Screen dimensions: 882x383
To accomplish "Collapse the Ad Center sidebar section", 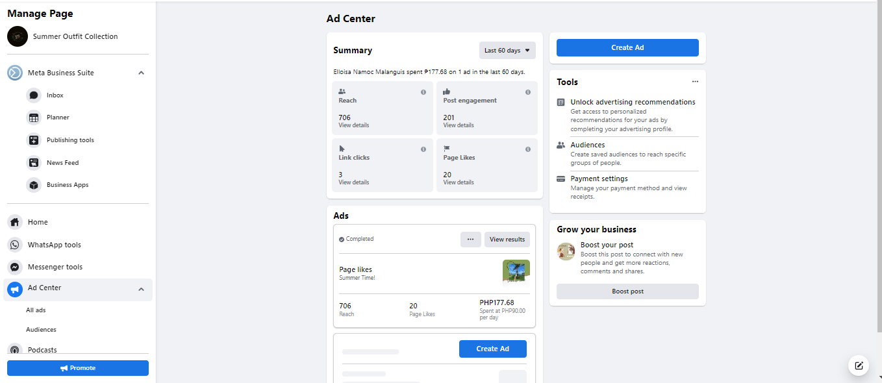I will click(141, 289).
